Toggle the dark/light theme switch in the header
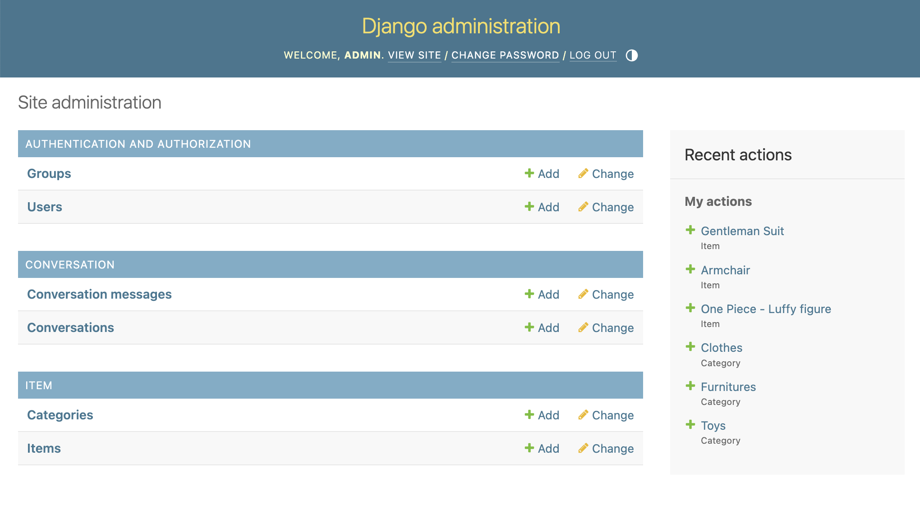This screenshot has height=509, width=920. [x=631, y=55]
